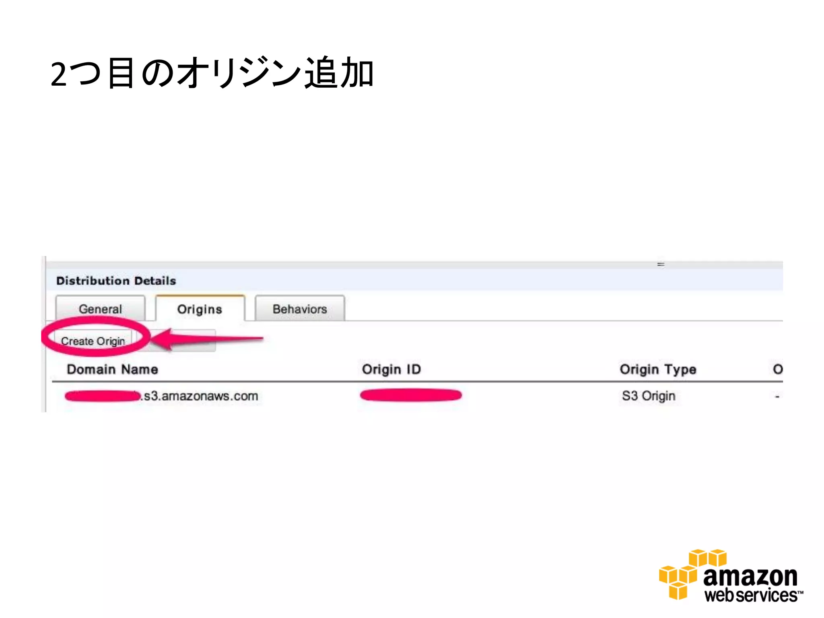Click the Origin ID column header

[x=391, y=369]
